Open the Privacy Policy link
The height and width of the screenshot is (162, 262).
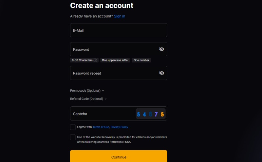pyautogui.click(x=119, y=127)
